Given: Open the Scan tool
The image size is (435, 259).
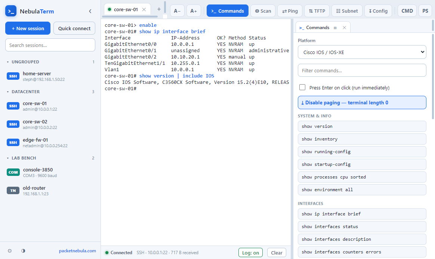Looking at the screenshot, I should coord(263,11).
